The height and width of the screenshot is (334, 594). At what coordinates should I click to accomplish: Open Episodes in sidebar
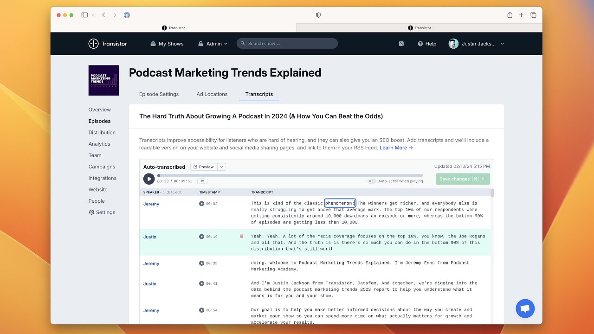[x=100, y=121]
